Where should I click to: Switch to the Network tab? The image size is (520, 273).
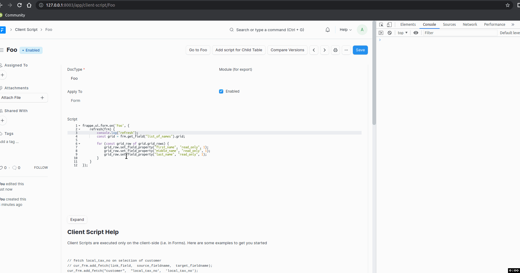point(470,25)
